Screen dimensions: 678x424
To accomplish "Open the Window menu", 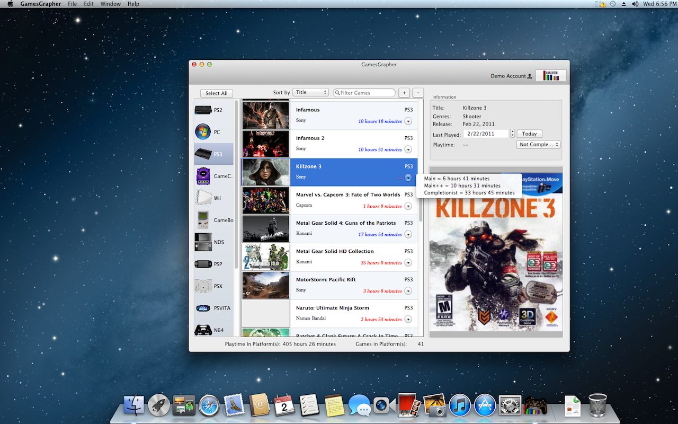I will click(x=111, y=4).
